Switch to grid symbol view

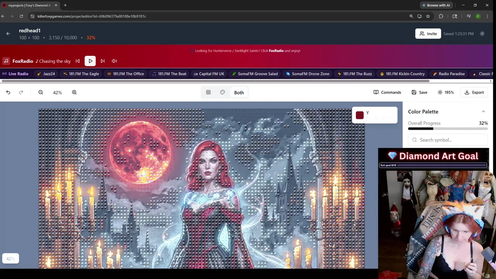pyautogui.click(x=208, y=92)
